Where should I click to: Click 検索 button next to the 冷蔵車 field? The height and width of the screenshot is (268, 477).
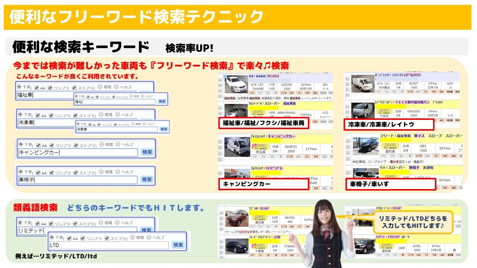[x=164, y=129]
